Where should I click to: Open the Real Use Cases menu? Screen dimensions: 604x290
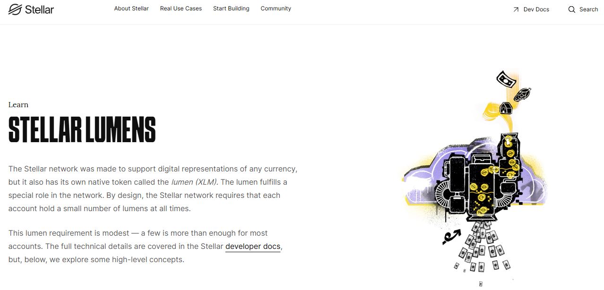pyautogui.click(x=181, y=9)
